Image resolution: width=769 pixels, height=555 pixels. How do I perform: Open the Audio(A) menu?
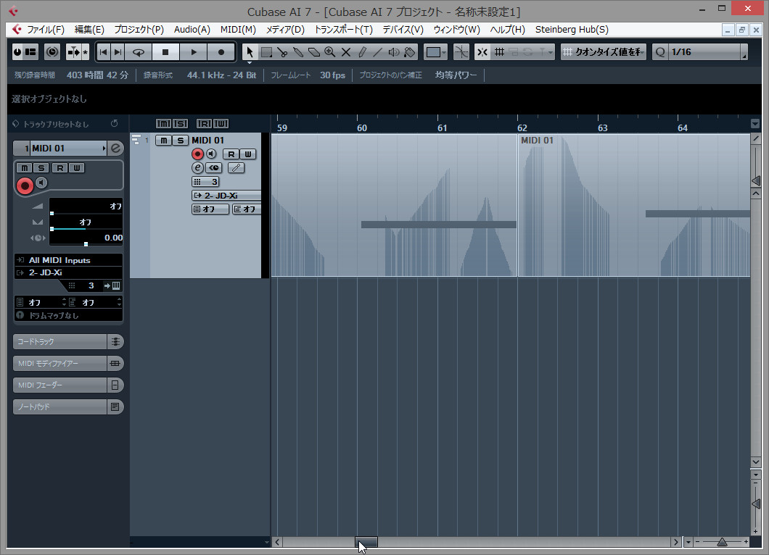click(x=192, y=30)
